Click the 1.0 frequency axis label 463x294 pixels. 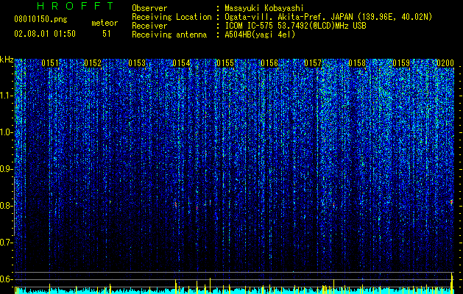7,132
